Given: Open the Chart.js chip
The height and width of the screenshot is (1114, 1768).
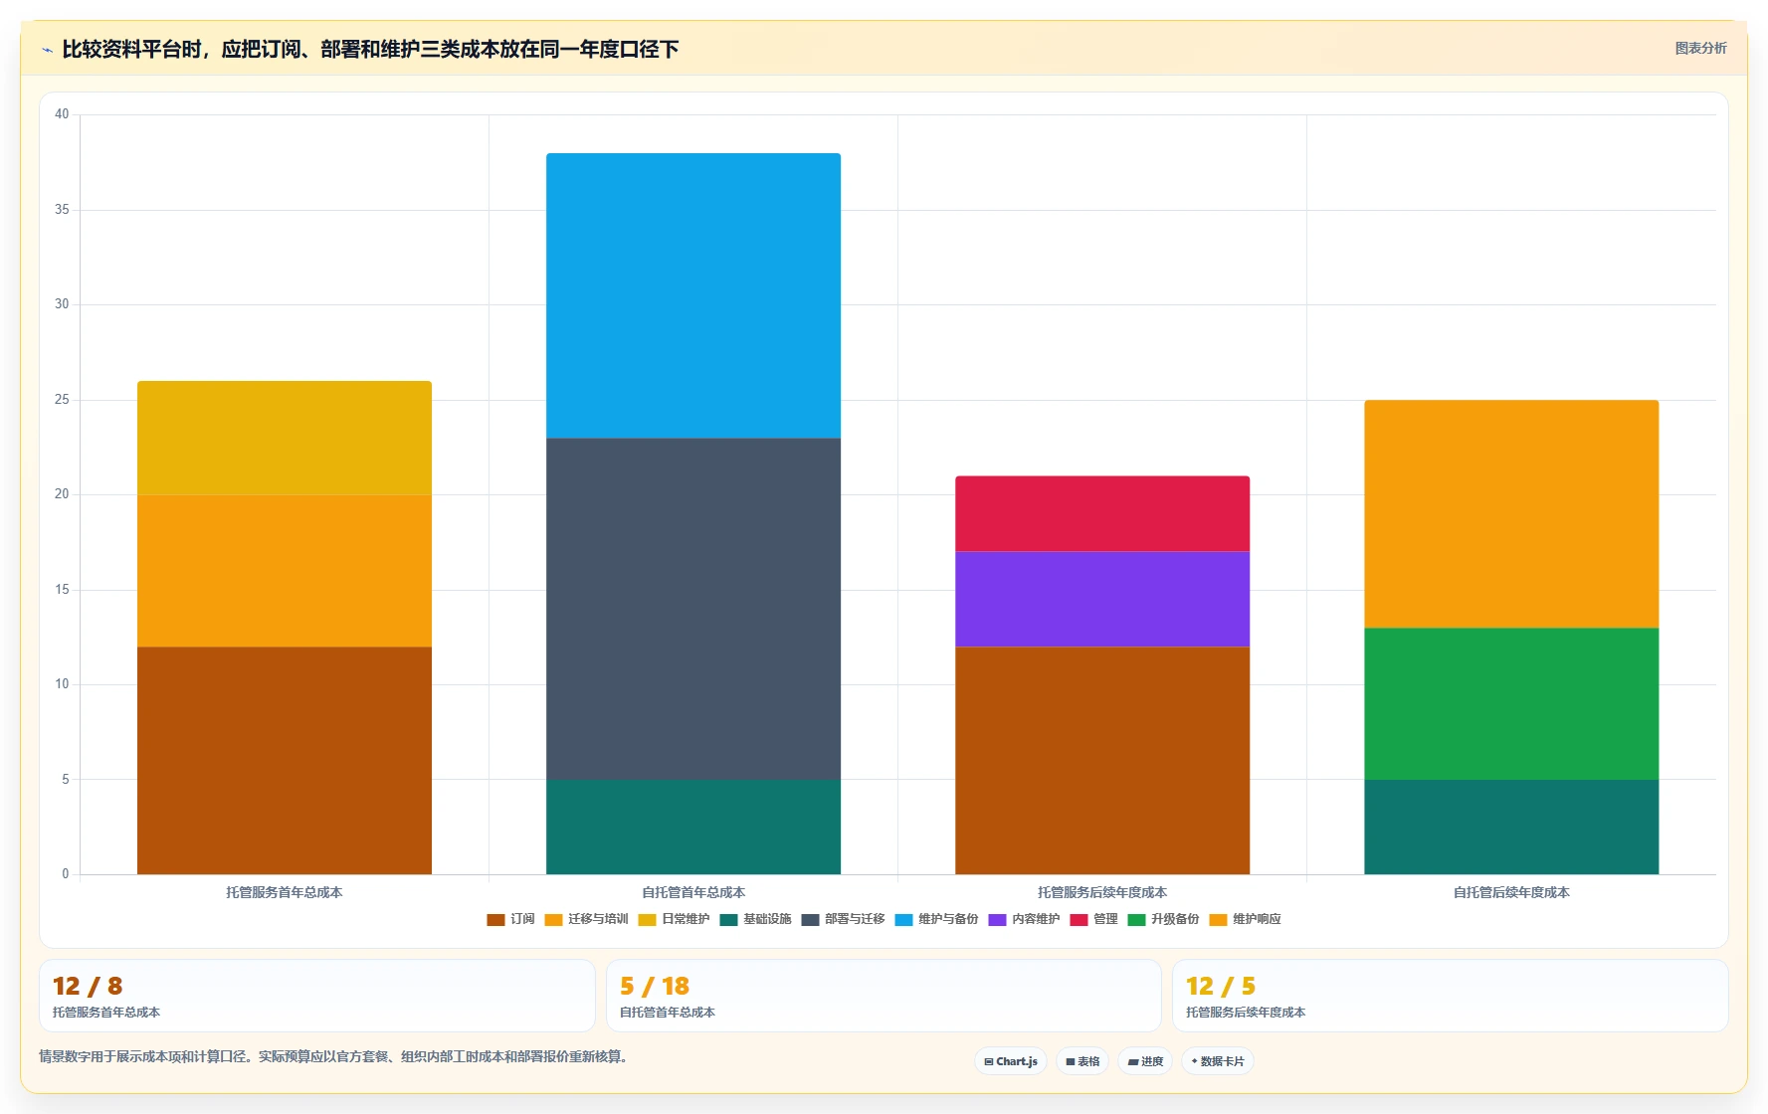Looking at the screenshot, I should click(1011, 1061).
